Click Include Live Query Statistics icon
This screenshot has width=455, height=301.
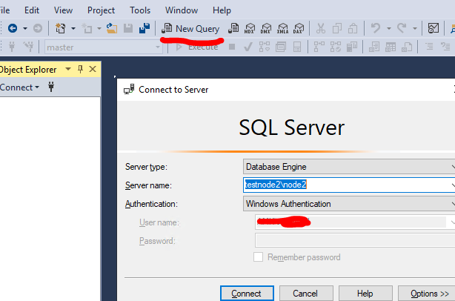point(336,47)
